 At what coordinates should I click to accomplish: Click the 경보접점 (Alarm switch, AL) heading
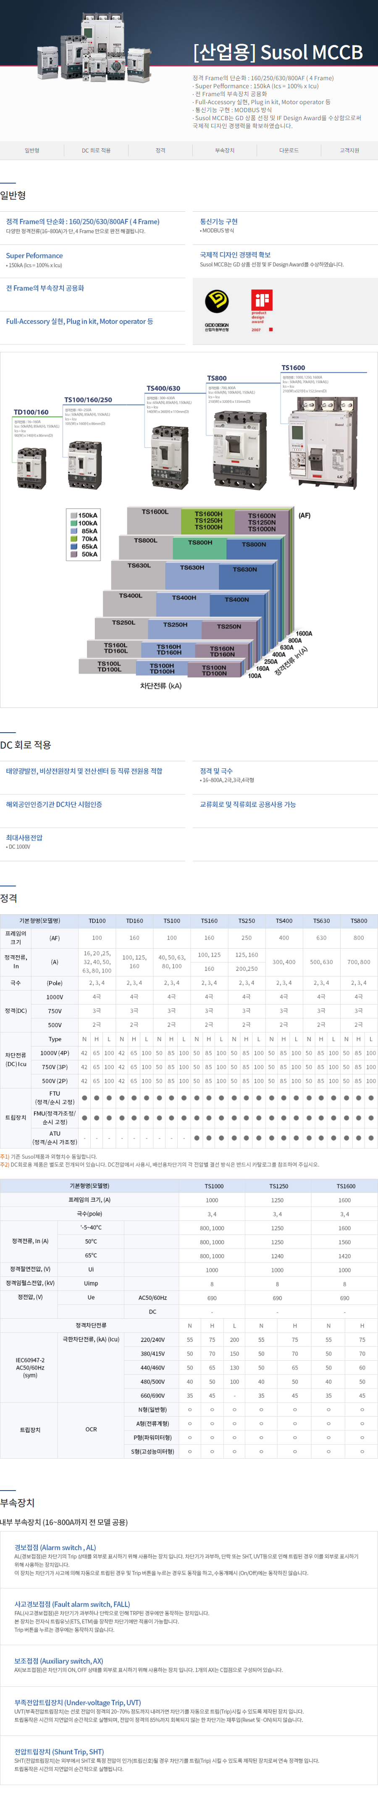[55, 1547]
